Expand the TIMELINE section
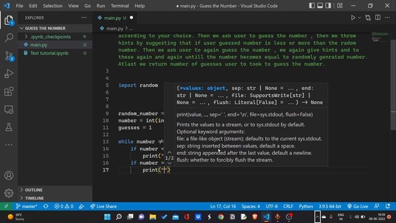Screen dimensions: 396x223 pos(55,198)
